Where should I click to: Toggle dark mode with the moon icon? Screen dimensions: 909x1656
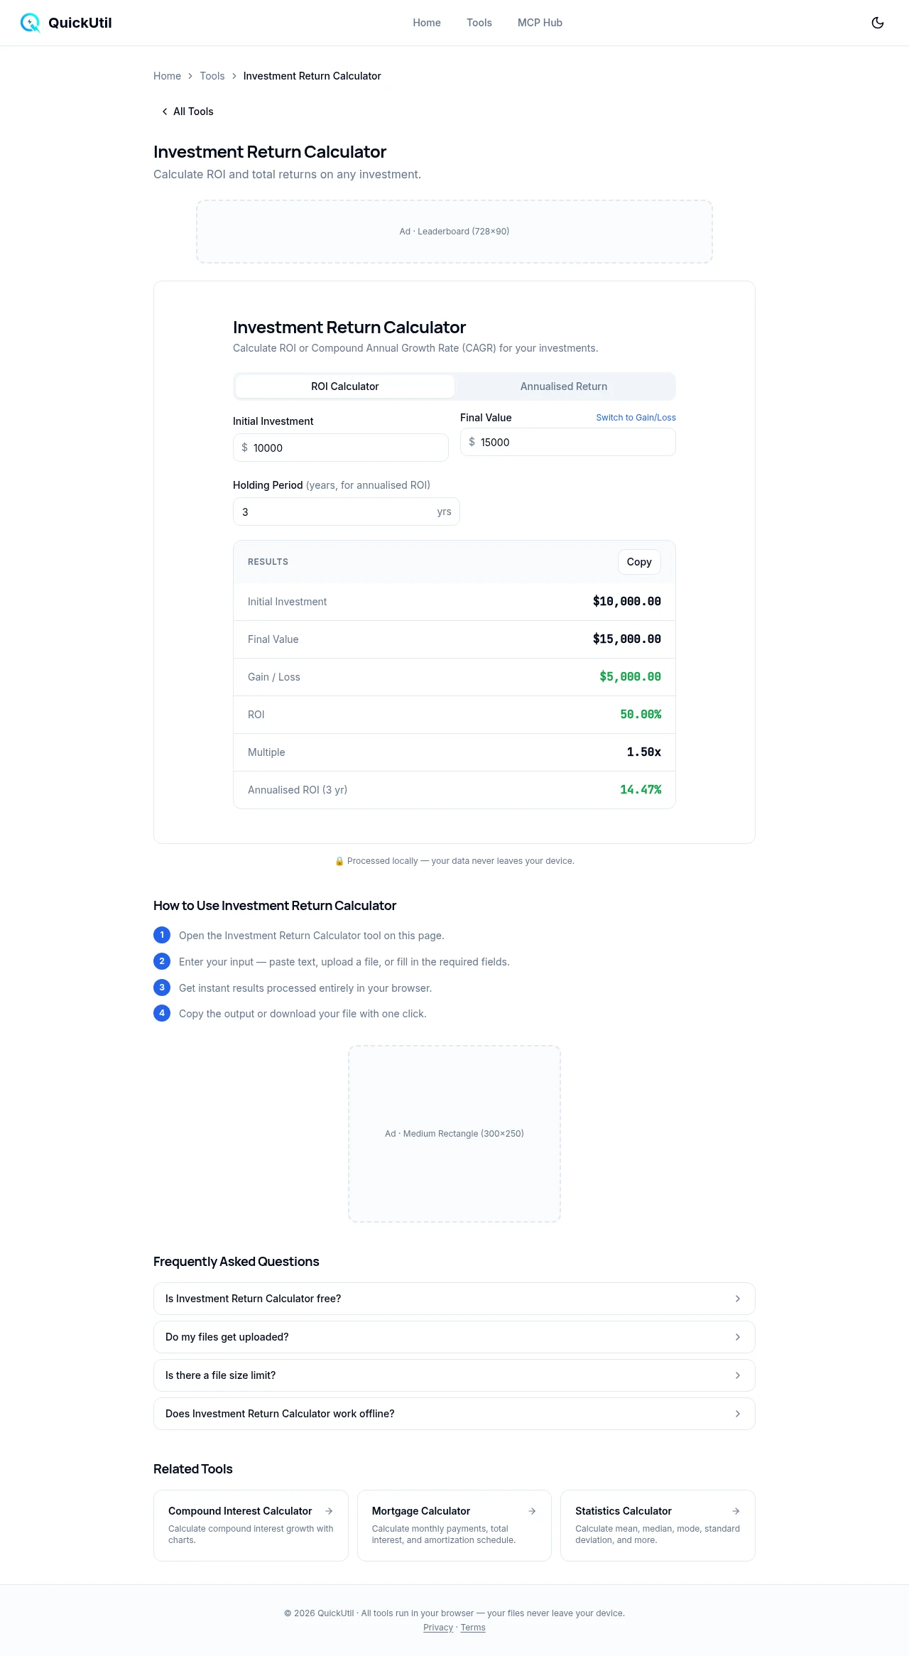[878, 23]
